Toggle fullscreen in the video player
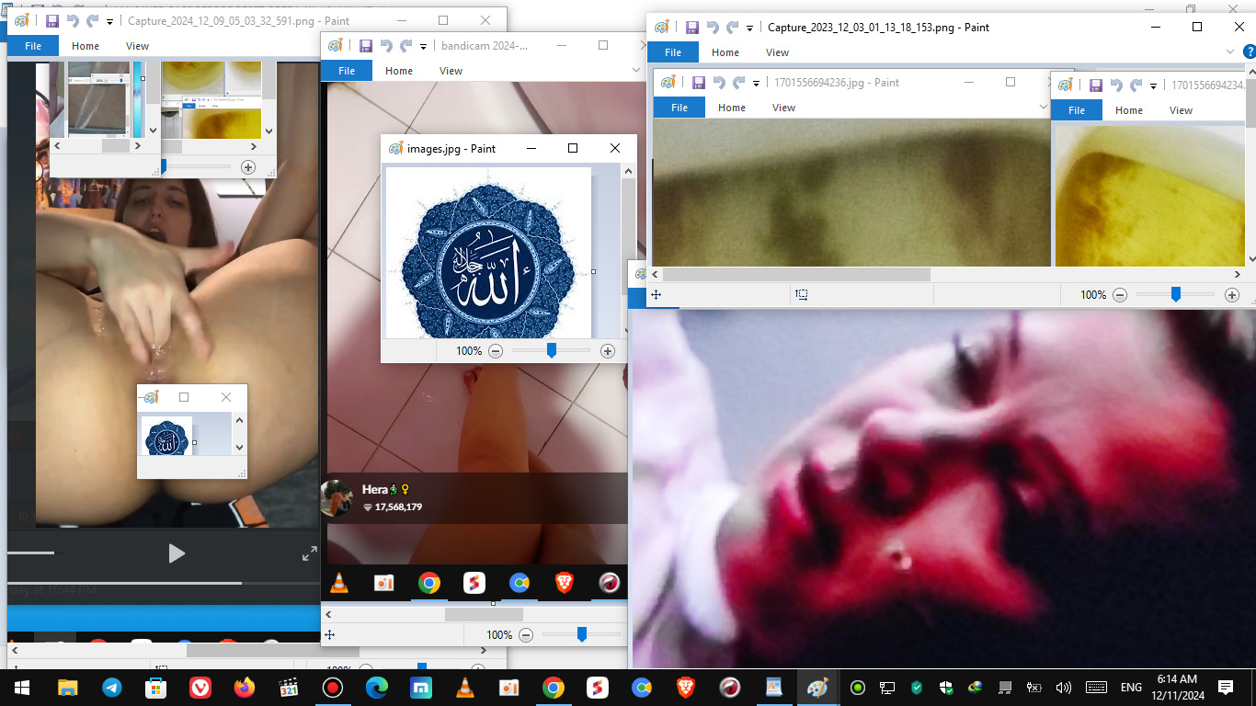1256x706 pixels. (310, 553)
